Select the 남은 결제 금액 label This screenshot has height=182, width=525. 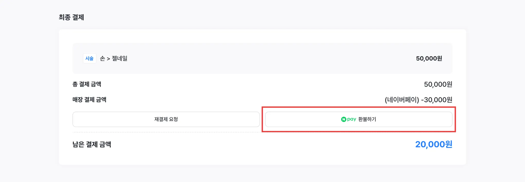[92, 144]
